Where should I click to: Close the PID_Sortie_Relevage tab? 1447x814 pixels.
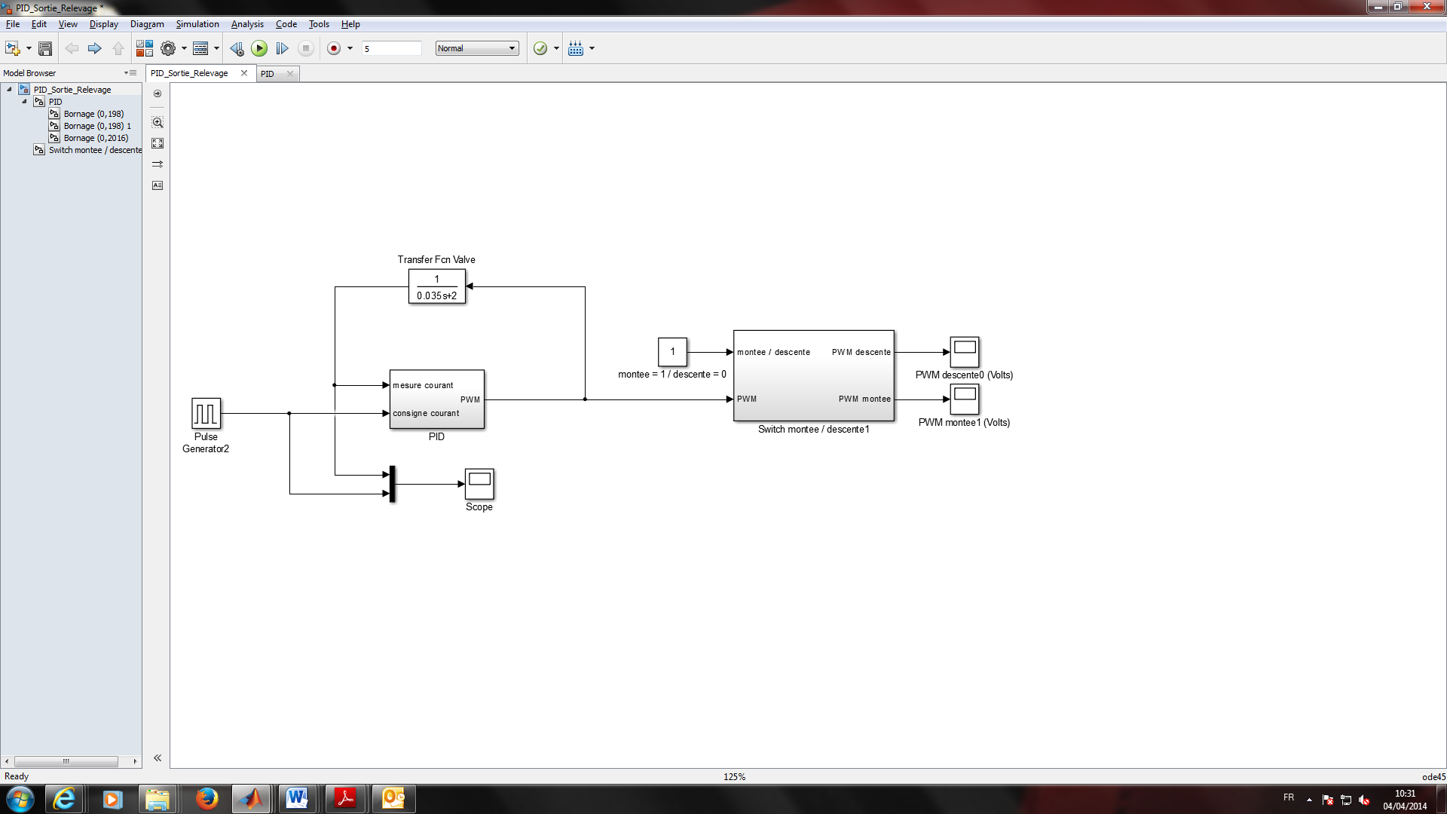coord(244,73)
